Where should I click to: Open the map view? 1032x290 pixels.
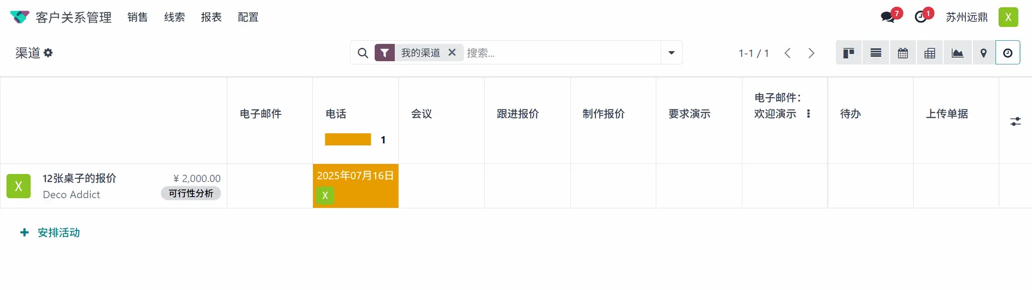983,53
